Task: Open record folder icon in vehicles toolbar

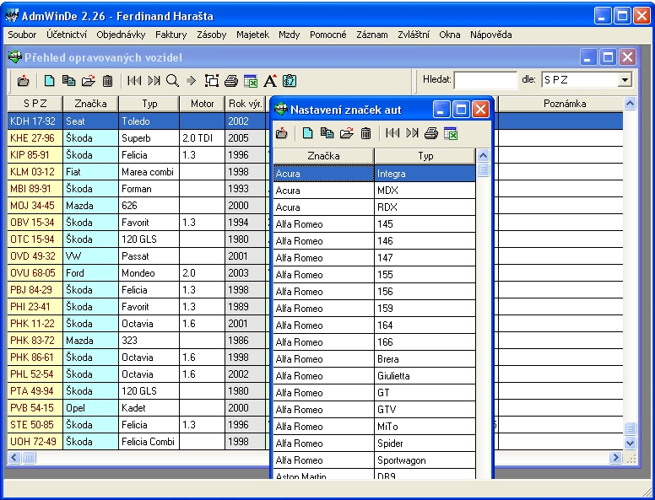Action: point(88,81)
